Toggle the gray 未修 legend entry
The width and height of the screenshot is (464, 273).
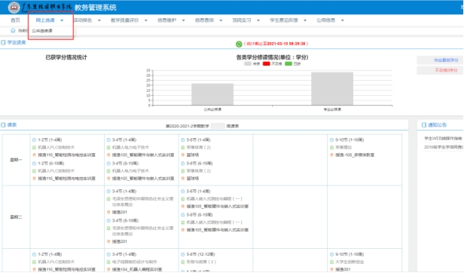tap(252, 64)
